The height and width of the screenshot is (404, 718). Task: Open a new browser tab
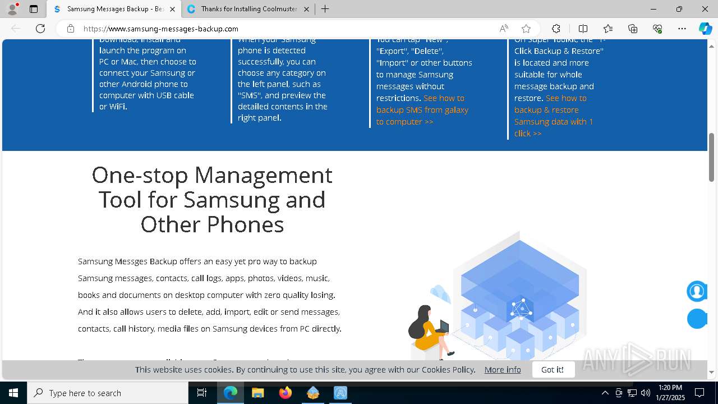(x=325, y=9)
